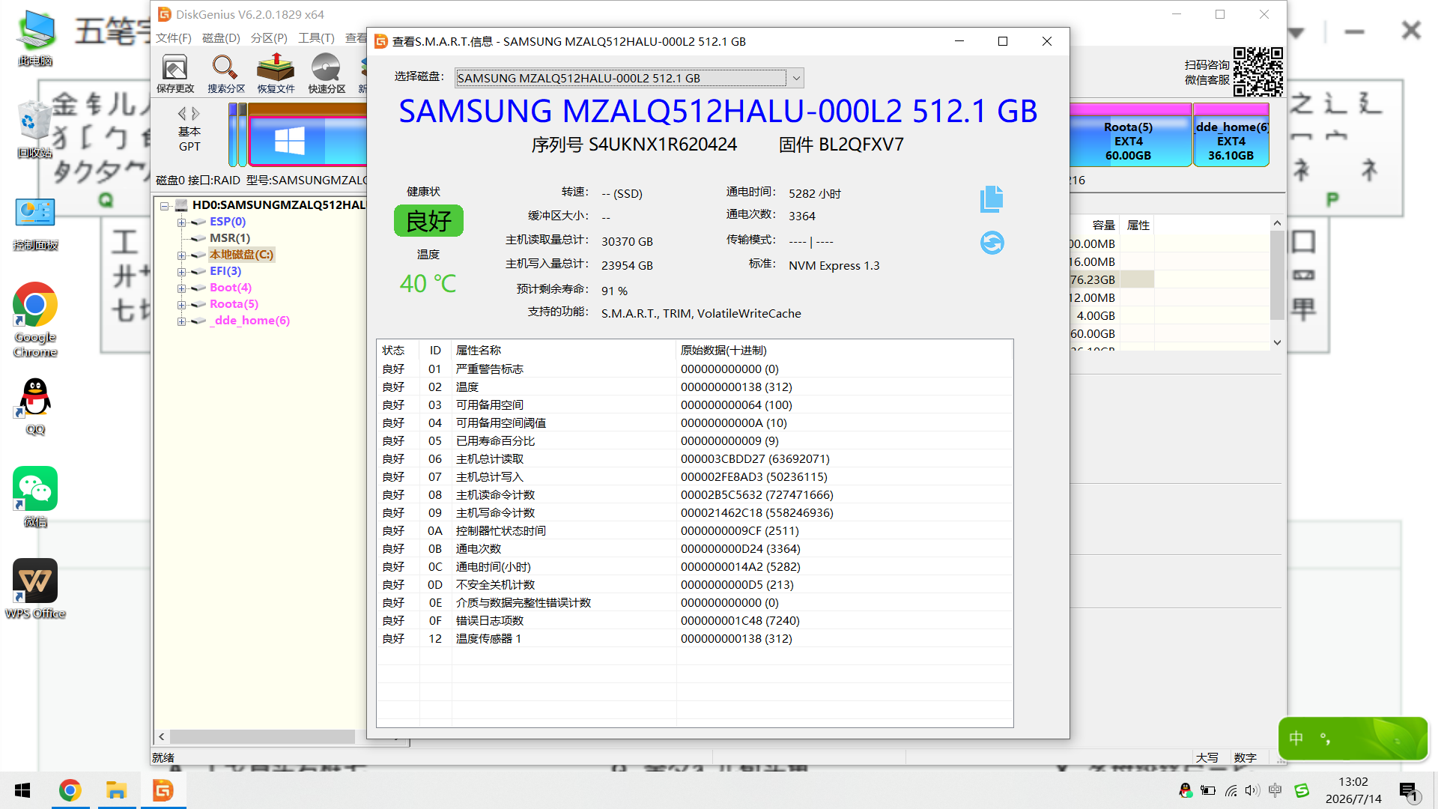The width and height of the screenshot is (1438, 809).
Task: Click the QR code image in DiskGenius window
Action: point(1258,72)
